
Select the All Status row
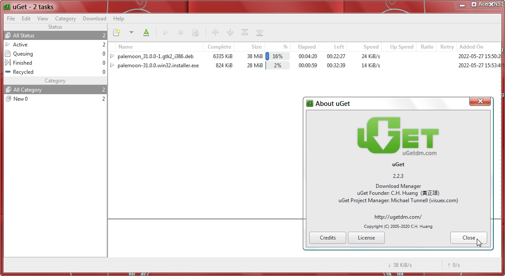55,36
